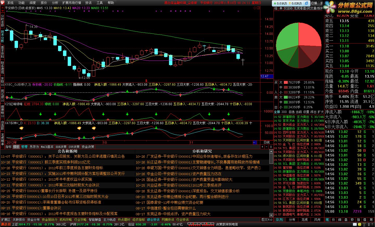The image size is (375, 227).
Task: Select 仅主动 filter above the pie chart
Action: coord(288,8)
